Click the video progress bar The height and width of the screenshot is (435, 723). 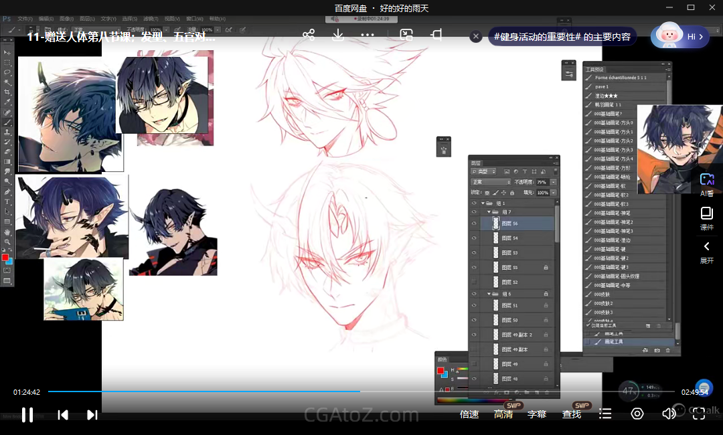tap(361, 391)
